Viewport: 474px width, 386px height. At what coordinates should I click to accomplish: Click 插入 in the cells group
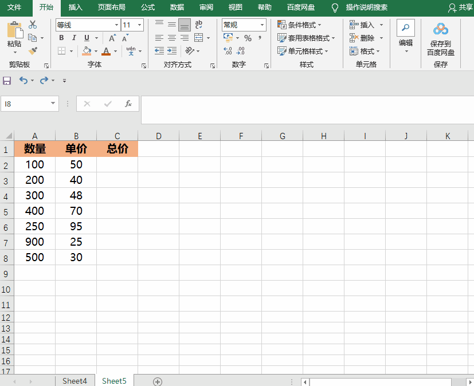click(362, 25)
